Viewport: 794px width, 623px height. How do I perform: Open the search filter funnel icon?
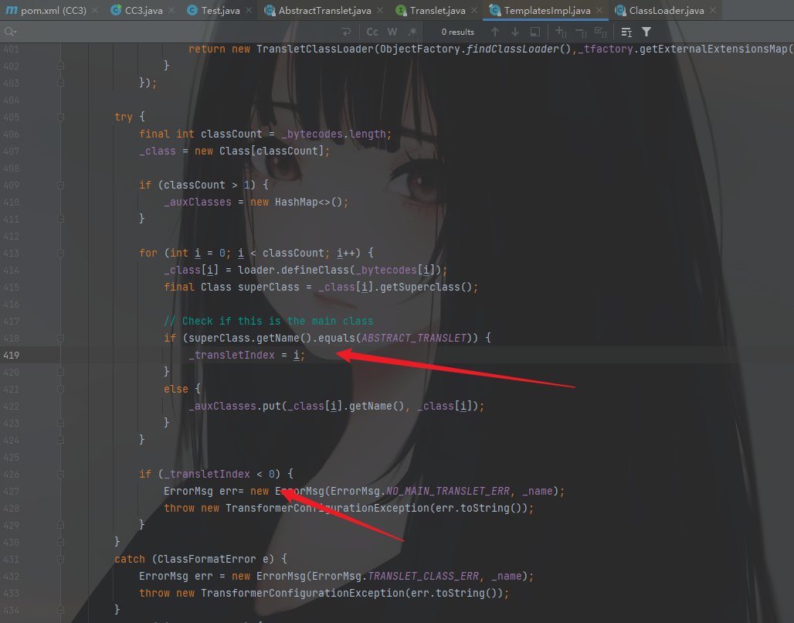[646, 32]
